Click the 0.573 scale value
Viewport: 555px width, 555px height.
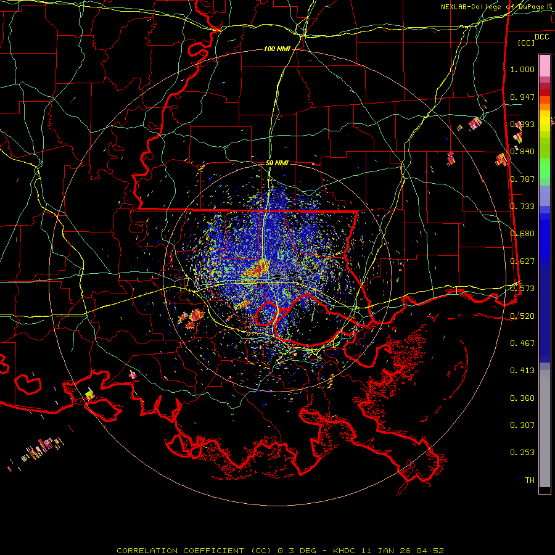[x=522, y=289]
